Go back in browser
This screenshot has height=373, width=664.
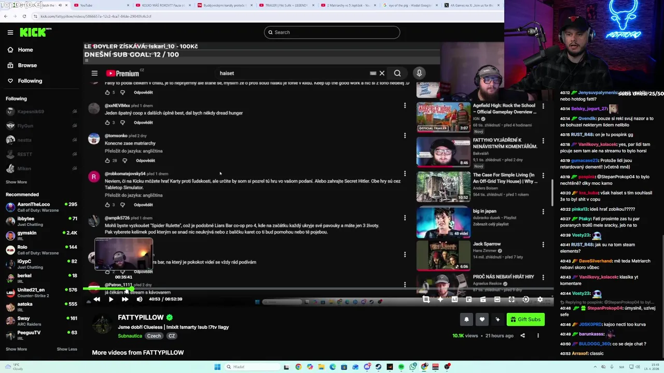click(5, 16)
